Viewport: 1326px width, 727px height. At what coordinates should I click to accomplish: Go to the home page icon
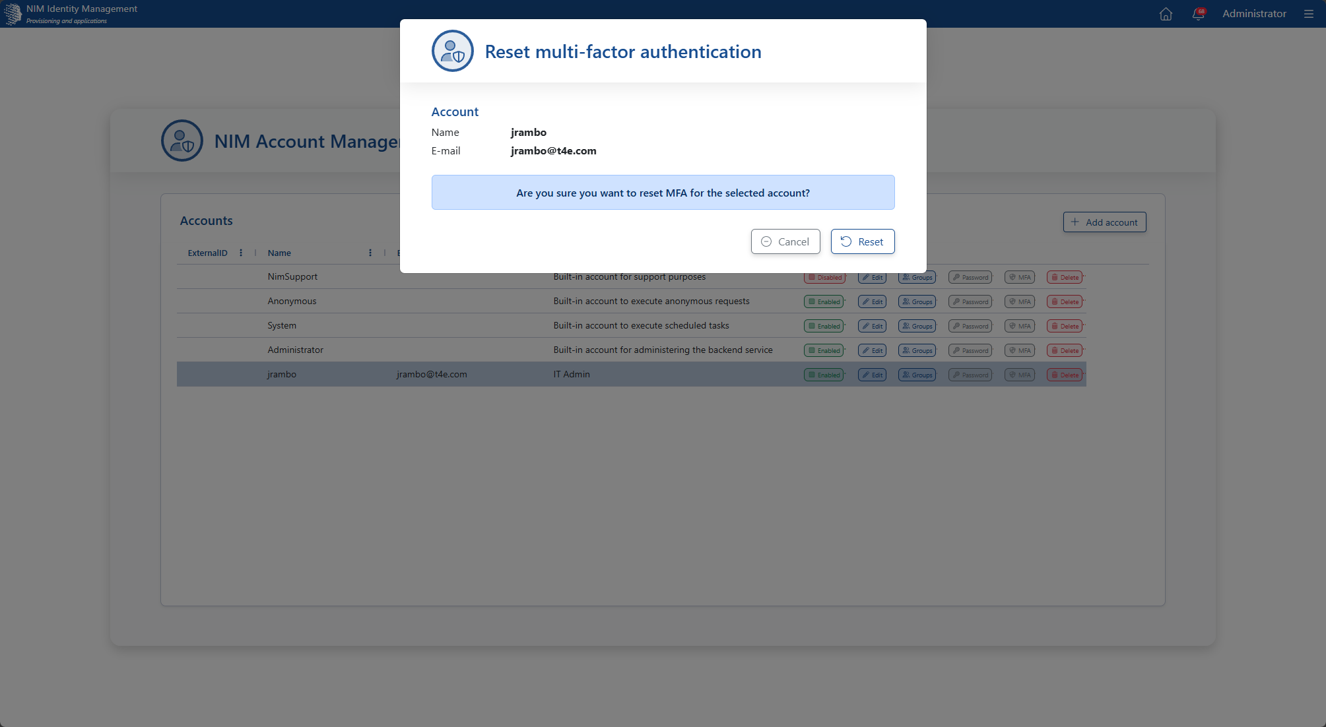(x=1166, y=14)
